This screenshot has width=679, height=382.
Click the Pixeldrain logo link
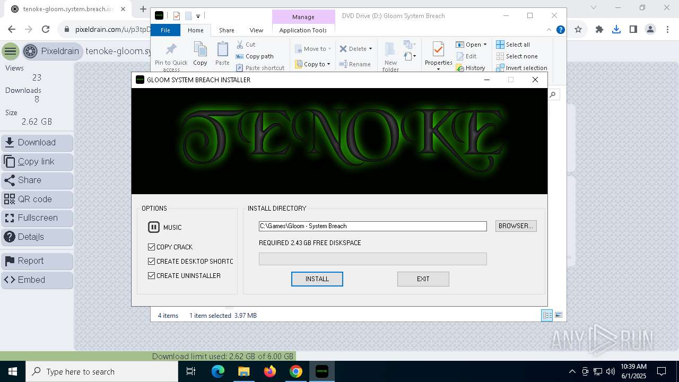pos(53,51)
